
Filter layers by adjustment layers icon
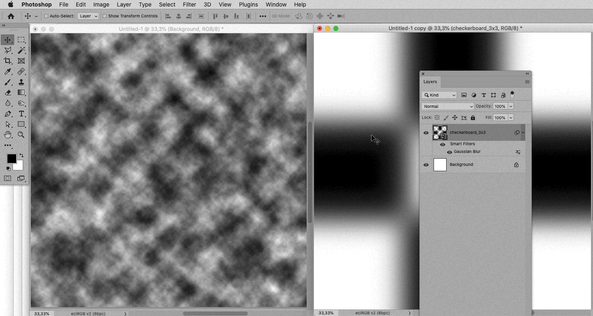pos(474,95)
